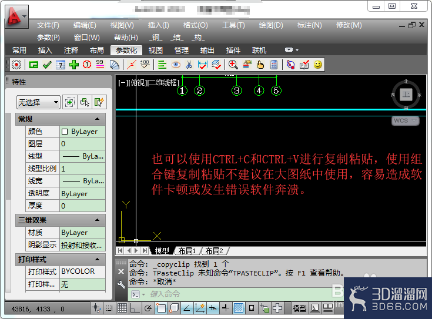Open the WCS dropdown near ViewCube

tap(406, 120)
